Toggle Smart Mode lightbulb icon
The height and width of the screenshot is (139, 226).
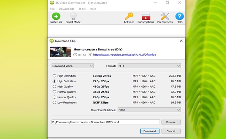pyautogui.click(x=73, y=16)
